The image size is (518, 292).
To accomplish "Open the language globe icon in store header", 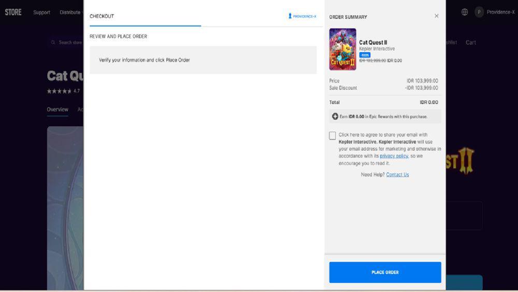I will [x=465, y=12].
